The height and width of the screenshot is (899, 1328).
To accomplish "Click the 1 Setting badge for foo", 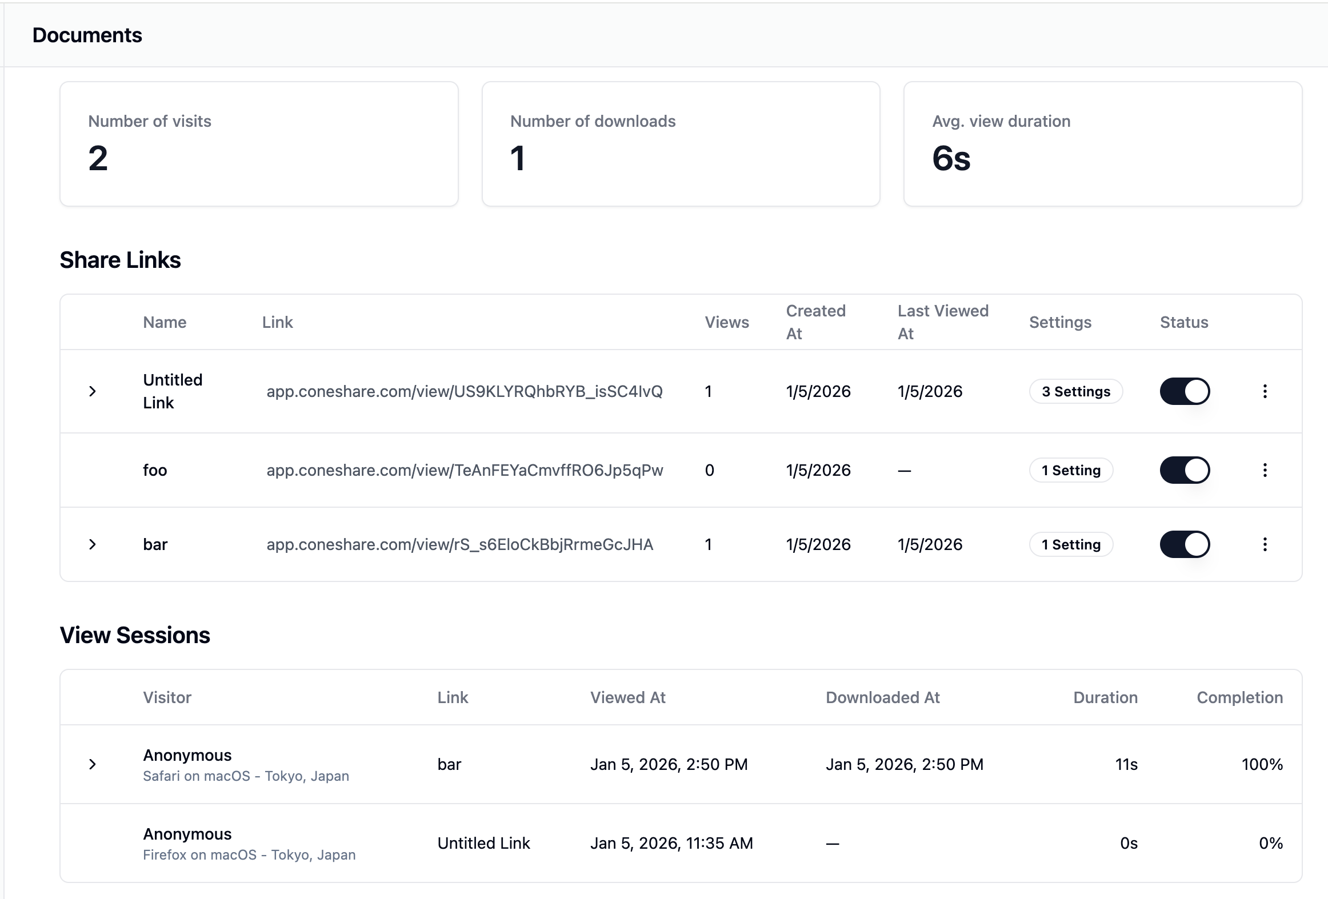I will pyautogui.click(x=1070, y=470).
